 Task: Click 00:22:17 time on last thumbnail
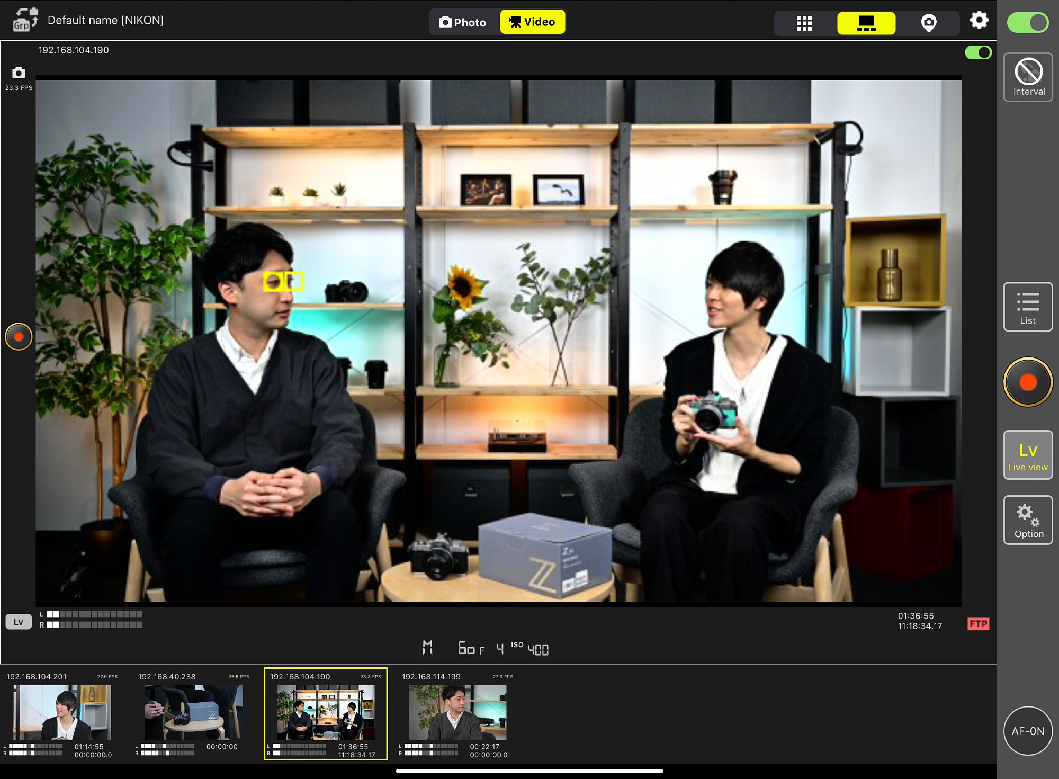point(484,747)
